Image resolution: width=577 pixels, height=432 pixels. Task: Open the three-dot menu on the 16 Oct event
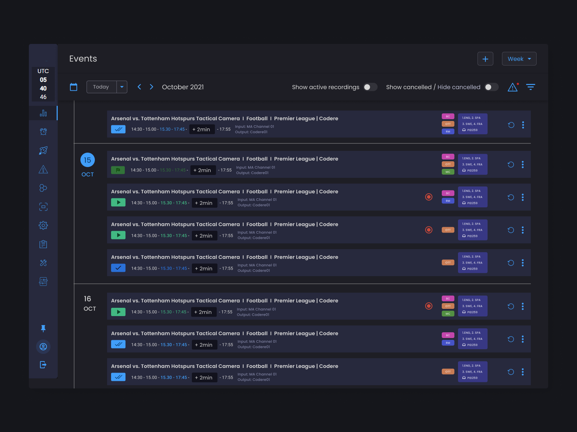tap(523, 306)
